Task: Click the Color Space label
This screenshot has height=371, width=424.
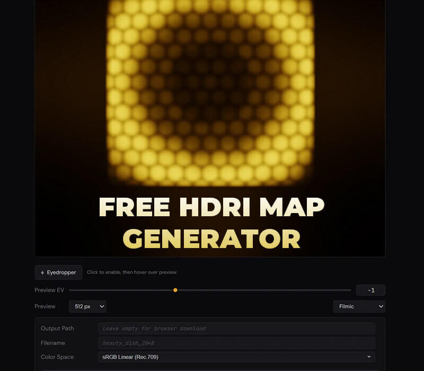Action: 58,357
